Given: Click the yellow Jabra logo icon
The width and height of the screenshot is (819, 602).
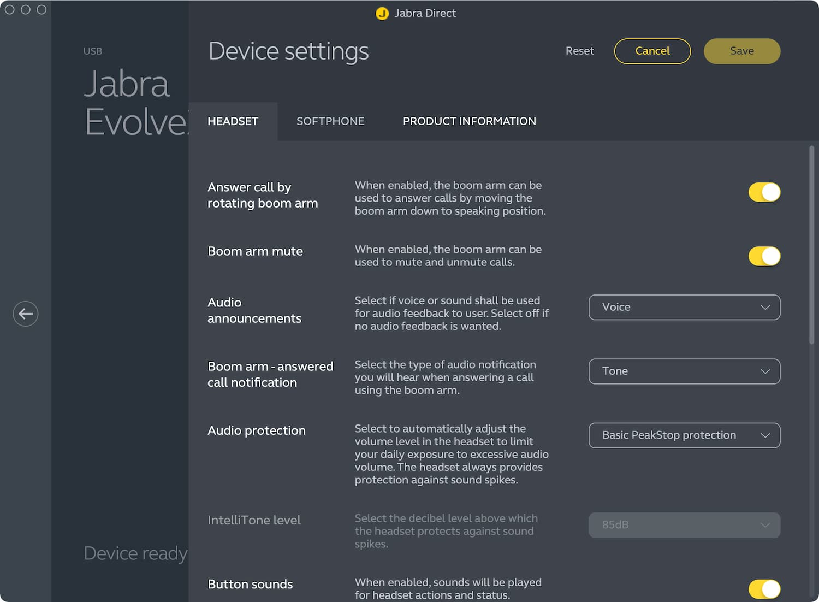Looking at the screenshot, I should [382, 14].
